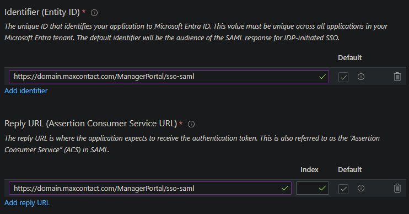Toggle the Default checkbox for the identifier
This screenshot has width=409, height=214.
[x=343, y=77]
